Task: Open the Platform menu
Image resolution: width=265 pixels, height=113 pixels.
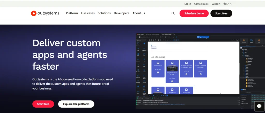Action: coord(72,13)
